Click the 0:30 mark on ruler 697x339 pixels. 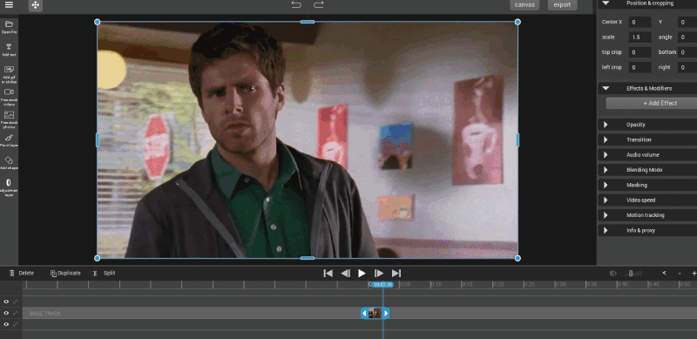click(x=561, y=285)
